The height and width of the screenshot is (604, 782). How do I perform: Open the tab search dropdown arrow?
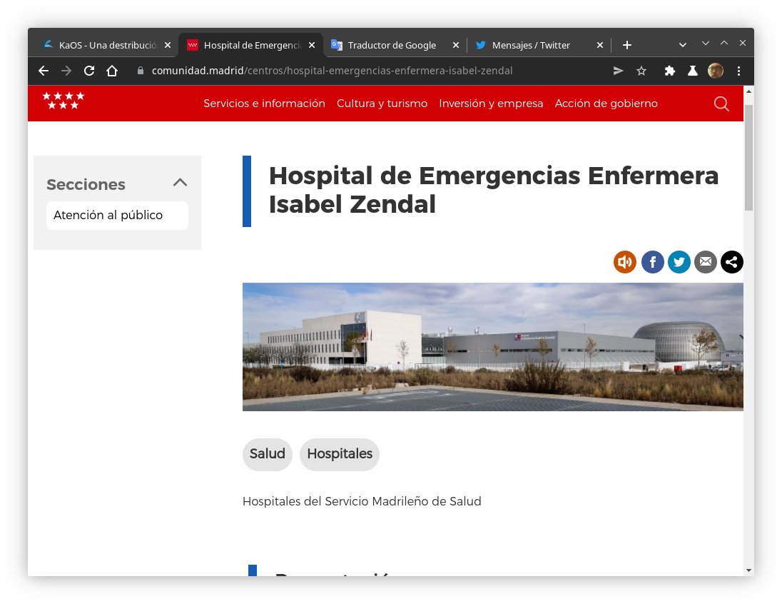tap(683, 46)
